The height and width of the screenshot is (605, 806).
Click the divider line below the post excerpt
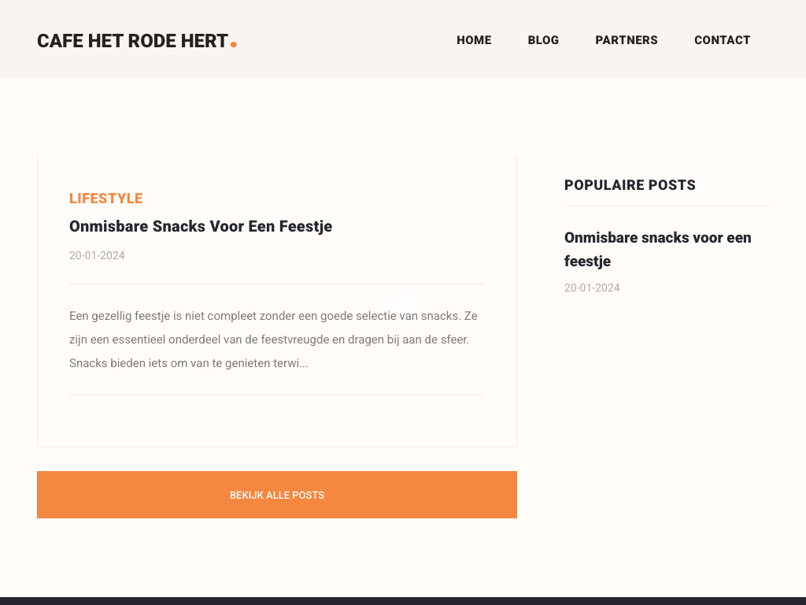pos(277,395)
